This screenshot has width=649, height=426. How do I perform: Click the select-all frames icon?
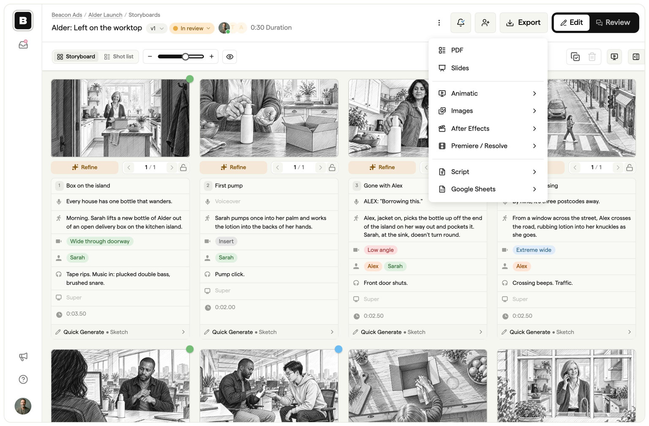575,57
